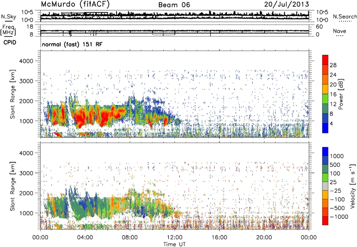
Task: Click the '20:00' time axis tick label
Action: [x=264, y=238]
